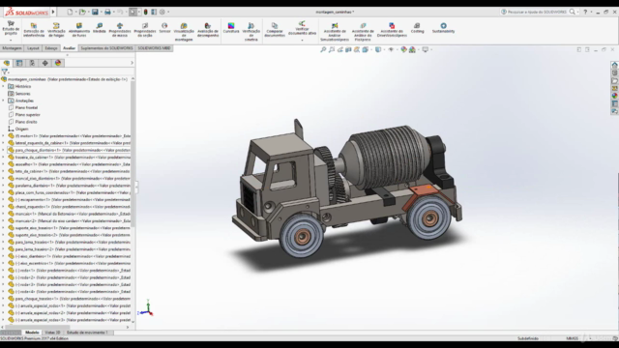
Task: Click the feature tree horizontal scrollbar
Action: [38, 327]
